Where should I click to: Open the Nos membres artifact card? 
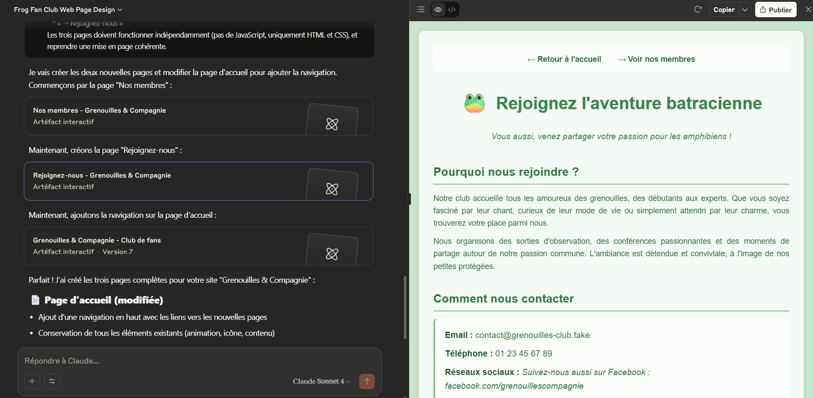[x=199, y=116]
